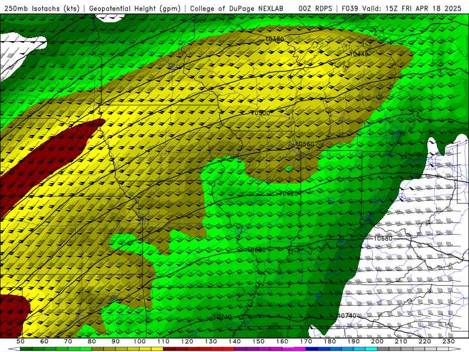Click the '250mb Isotachs (kts)' title text
Image resolution: width=469 pixels, height=352 pixels.
42,8
